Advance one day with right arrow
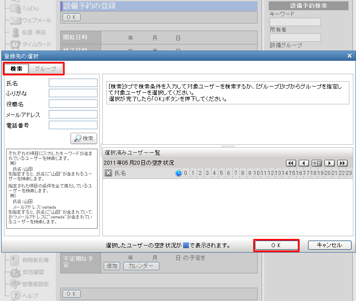The width and height of the screenshot is (356, 301). pyautogui.click(x=329, y=163)
